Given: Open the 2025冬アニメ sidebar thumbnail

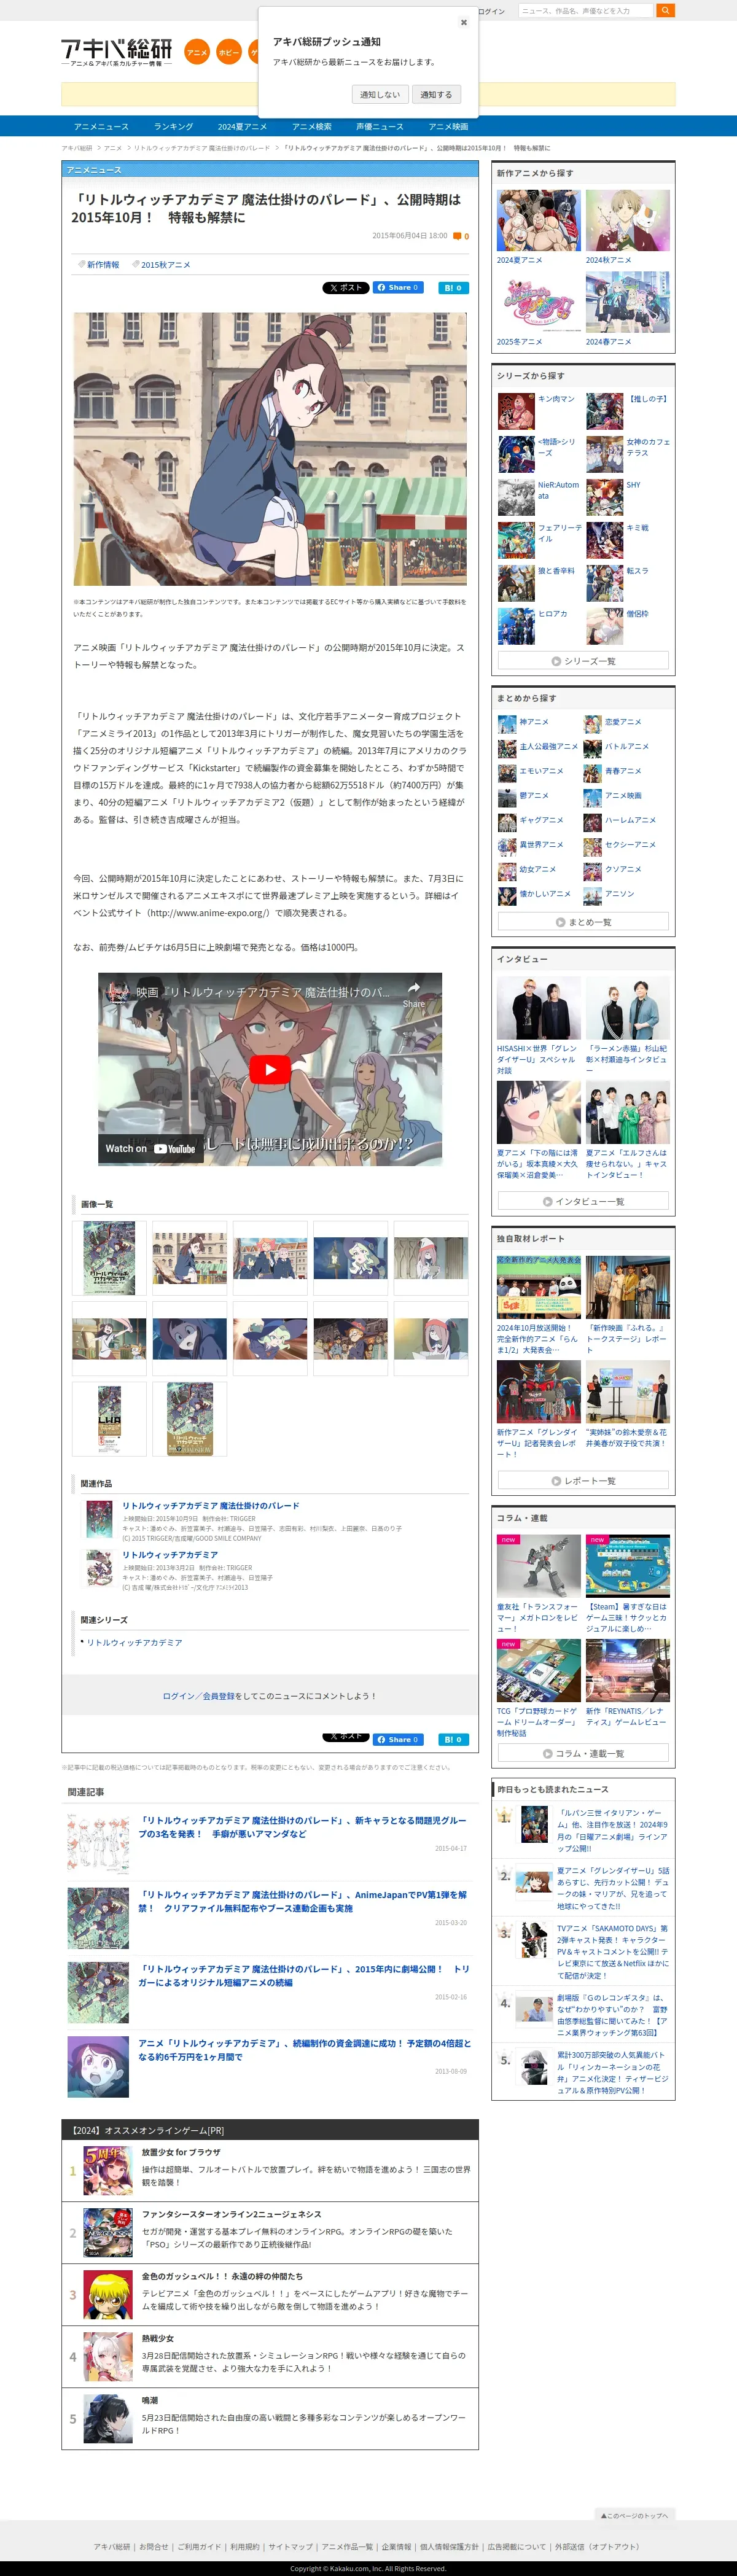Looking at the screenshot, I should [x=538, y=302].
